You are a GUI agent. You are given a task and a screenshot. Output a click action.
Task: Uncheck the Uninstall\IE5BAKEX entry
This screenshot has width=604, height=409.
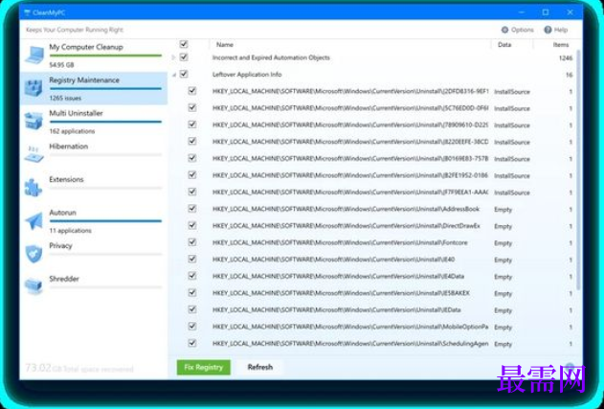(x=192, y=292)
